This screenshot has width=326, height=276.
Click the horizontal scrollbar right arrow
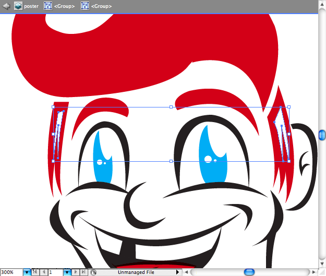(314, 272)
